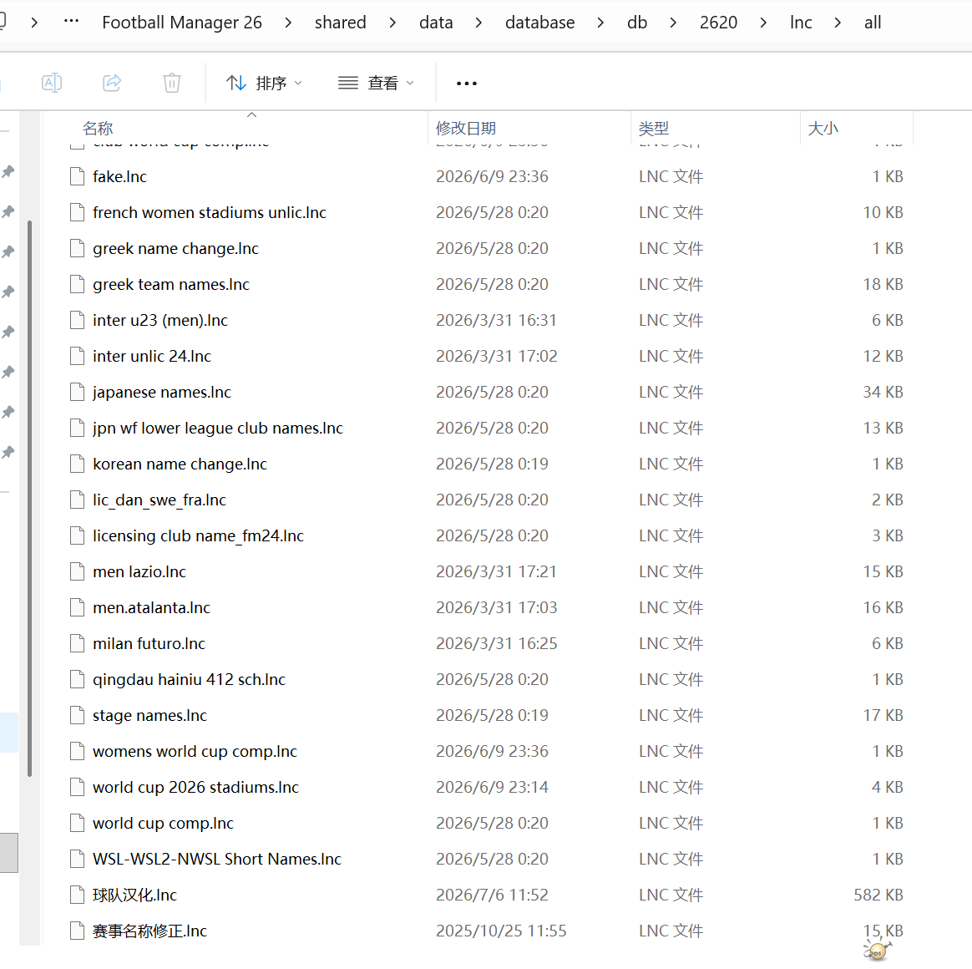Select file milan futuro.lnc
972x969 pixels.
point(149,644)
